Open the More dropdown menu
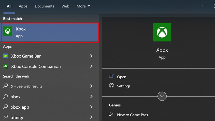The height and width of the screenshot is (121, 215). pos(83,6)
